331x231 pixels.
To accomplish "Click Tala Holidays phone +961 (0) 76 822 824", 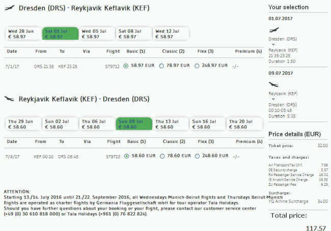I will point(123,214).
